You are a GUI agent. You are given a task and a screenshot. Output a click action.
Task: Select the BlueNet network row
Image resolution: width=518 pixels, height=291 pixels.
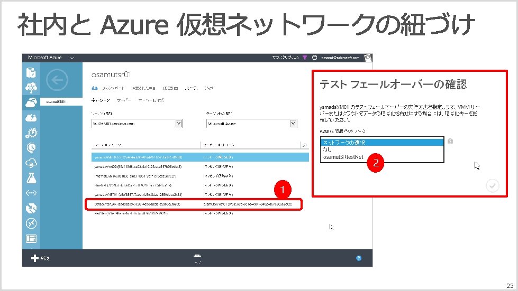200,185
